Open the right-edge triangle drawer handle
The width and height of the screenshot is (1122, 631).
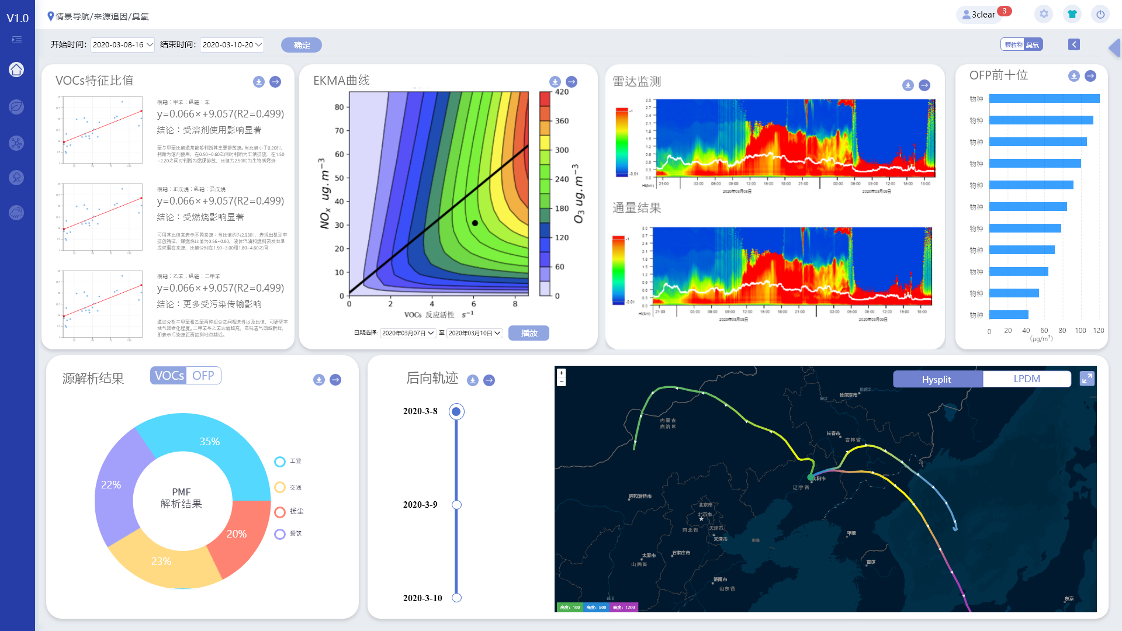click(x=1114, y=48)
